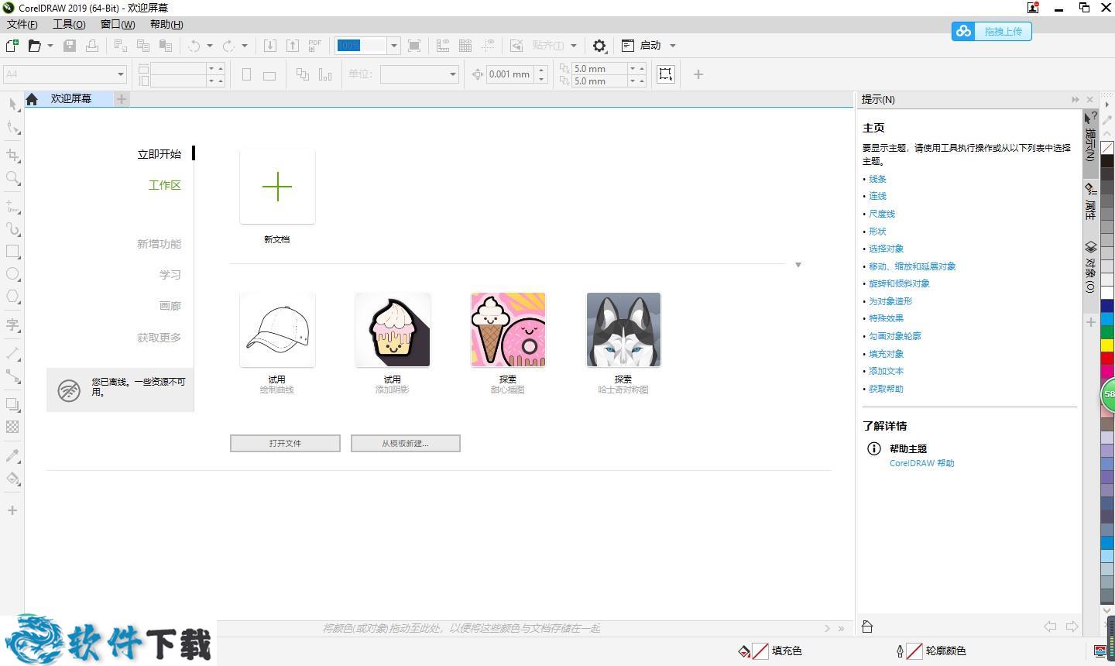Open the 启动 launcher dropdown

click(673, 46)
